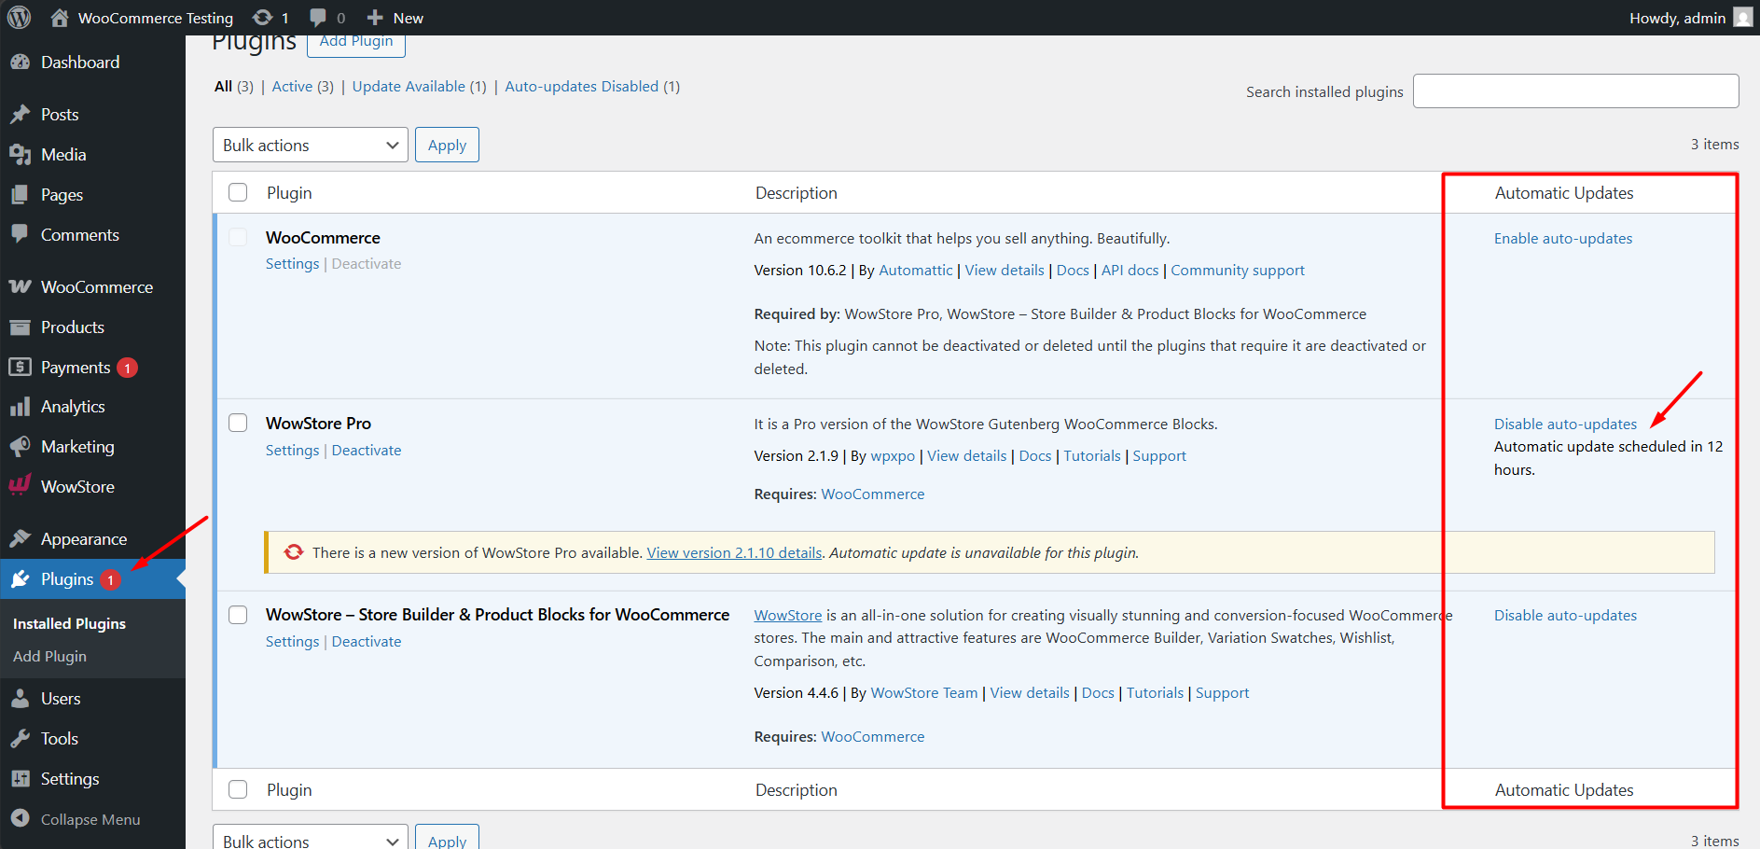
Task: Click the WowStore sidebar icon
Action: 20,486
